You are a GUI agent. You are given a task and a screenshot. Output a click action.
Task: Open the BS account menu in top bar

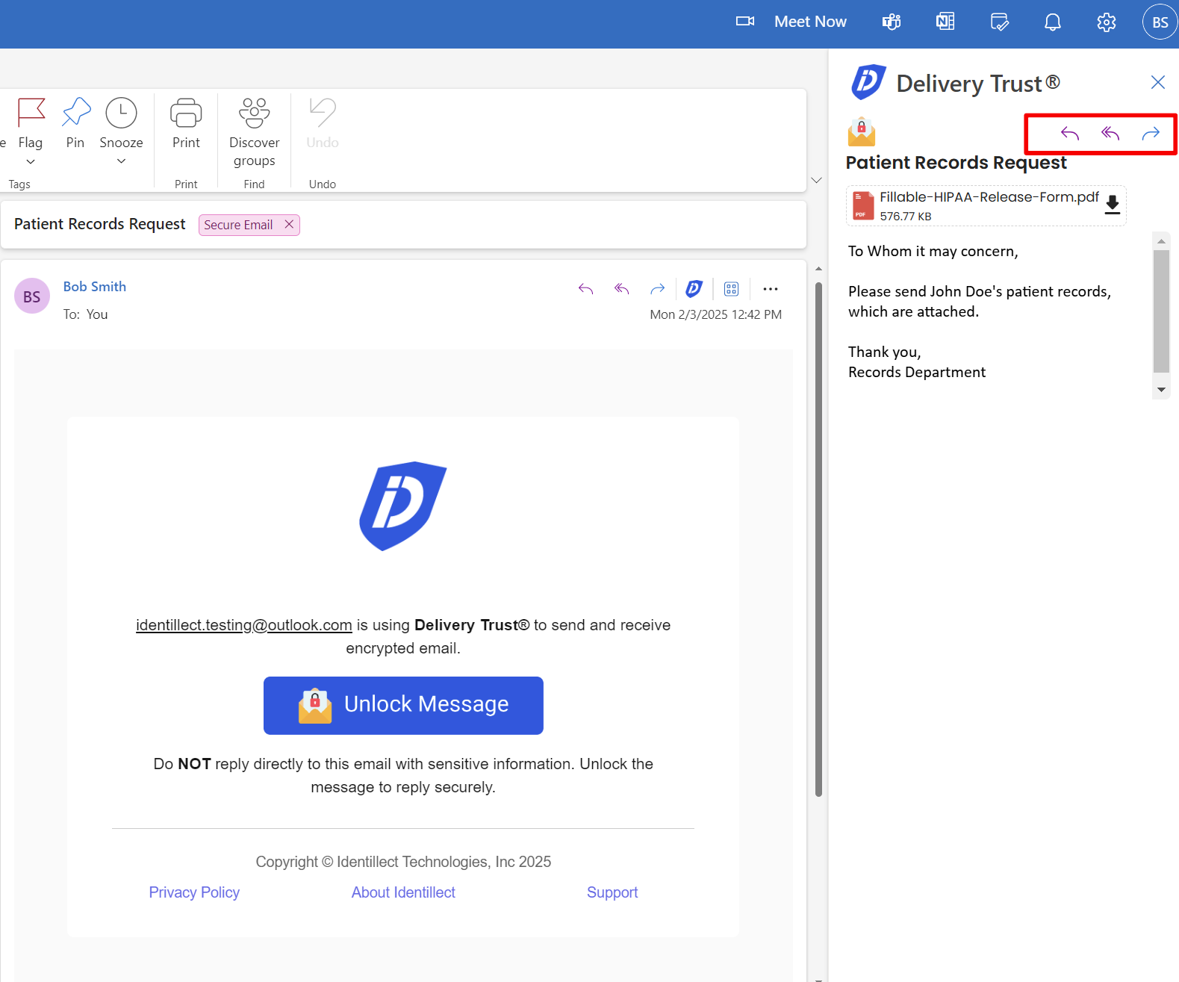point(1160,22)
